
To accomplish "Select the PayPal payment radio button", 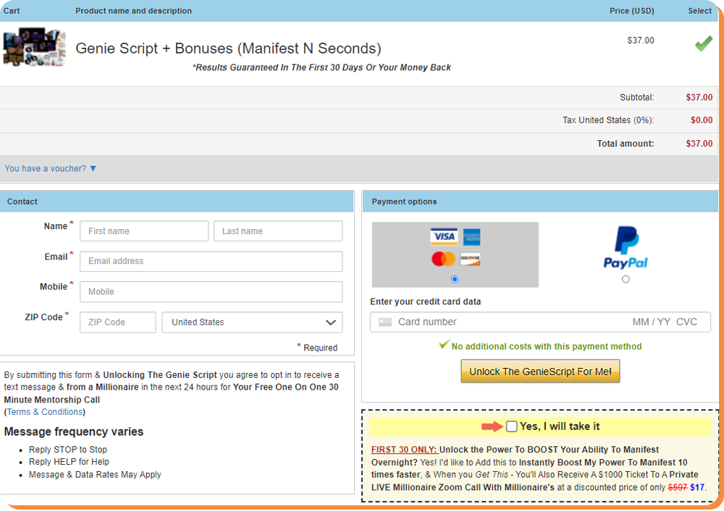I will (x=626, y=279).
